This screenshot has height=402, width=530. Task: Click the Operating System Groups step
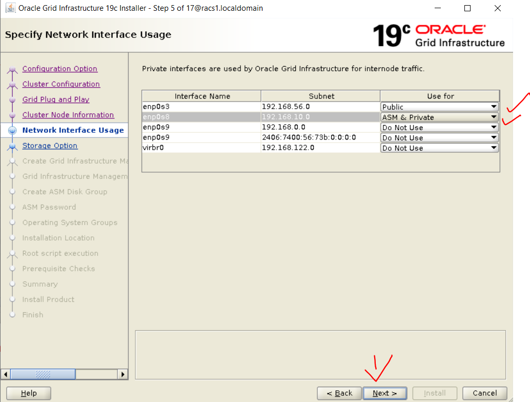tap(70, 223)
